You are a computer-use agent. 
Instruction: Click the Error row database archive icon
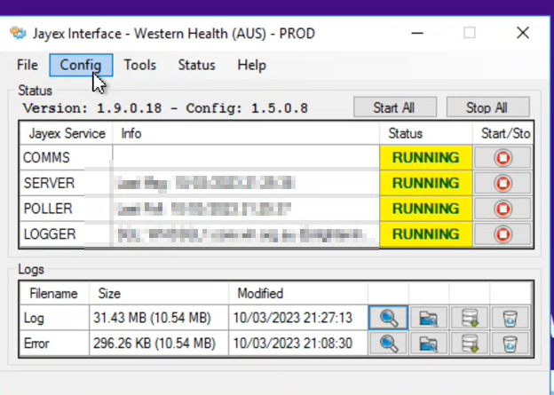coord(470,344)
